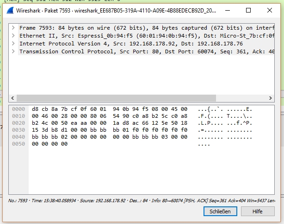Screen dimensions: 284x224
Task: Select the Transmission Control Protocol line
Action: [147, 51]
